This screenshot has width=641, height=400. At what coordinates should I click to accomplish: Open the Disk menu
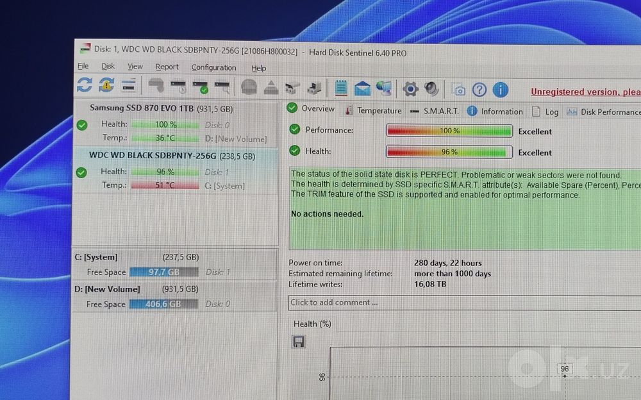click(x=108, y=66)
